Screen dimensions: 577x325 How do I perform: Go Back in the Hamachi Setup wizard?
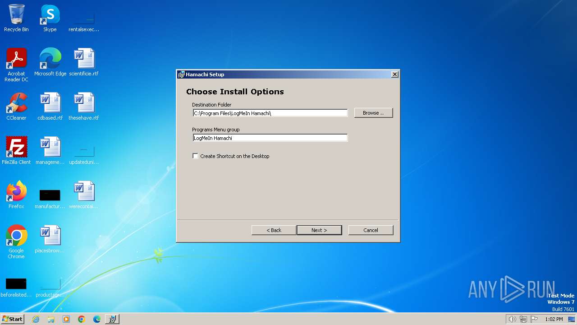(x=274, y=230)
